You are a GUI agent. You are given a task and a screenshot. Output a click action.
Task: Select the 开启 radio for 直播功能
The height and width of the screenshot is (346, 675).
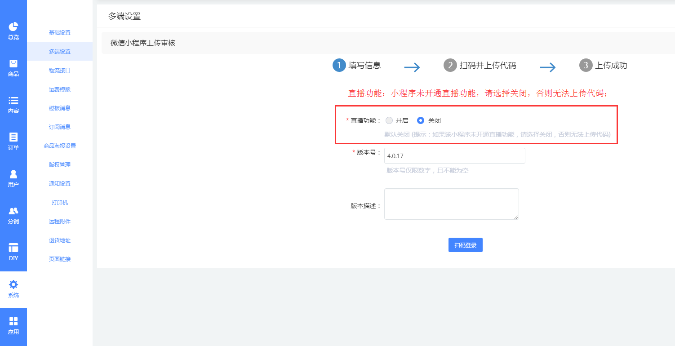389,120
